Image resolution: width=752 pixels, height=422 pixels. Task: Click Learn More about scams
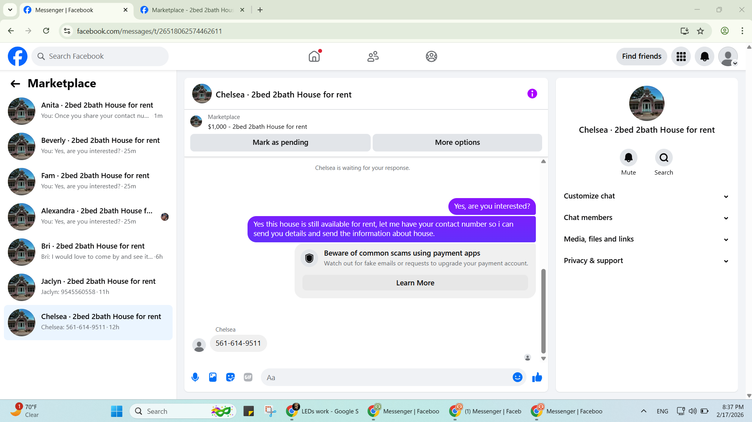pyautogui.click(x=415, y=283)
